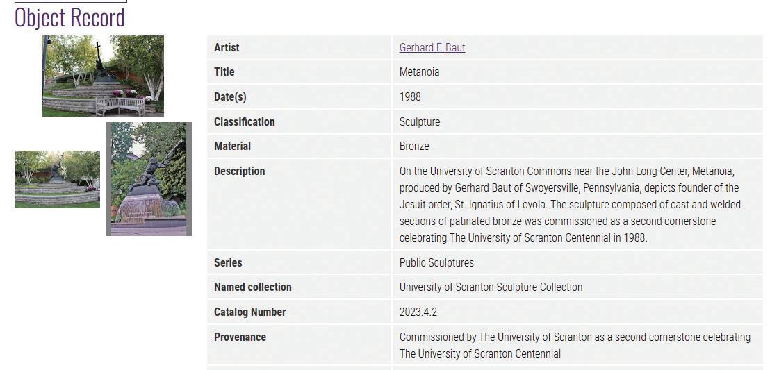Click the Named collection label
Image resolution: width=779 pixels, height=370 pixels.
click(x=252, y=287)
